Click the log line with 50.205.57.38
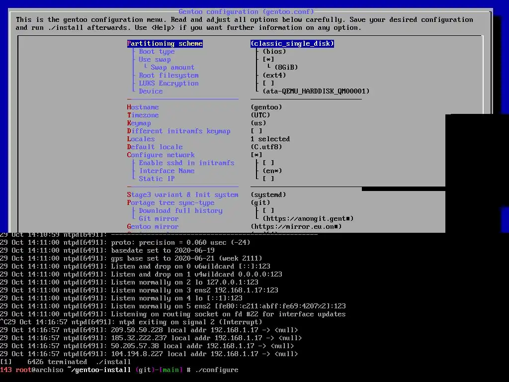This screenshot has height=382, width=509. point(147,346)
